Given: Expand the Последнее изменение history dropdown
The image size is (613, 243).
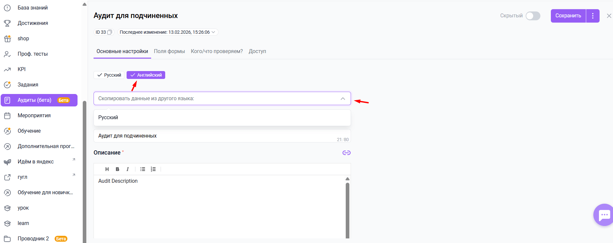Looking at the screenshot, I should click(x=213, y=32).
